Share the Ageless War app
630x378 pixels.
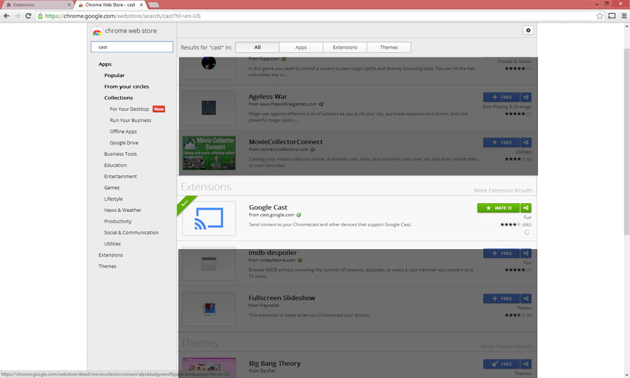(x=527, y=97)
